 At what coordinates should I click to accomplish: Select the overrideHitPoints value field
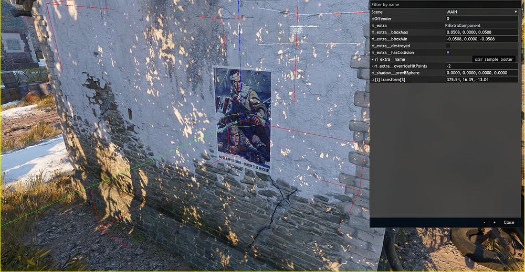[x=481, y=66]
